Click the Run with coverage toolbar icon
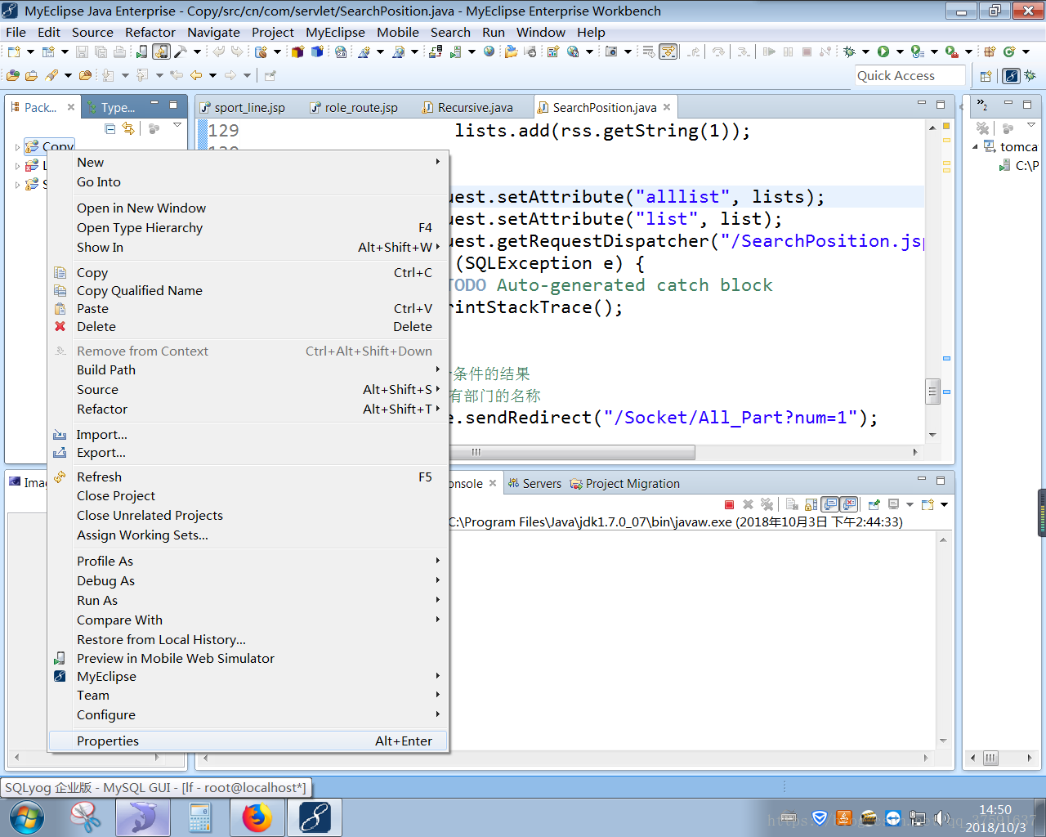The height and width of the screenshot is (837, 1046). [918, 51]
